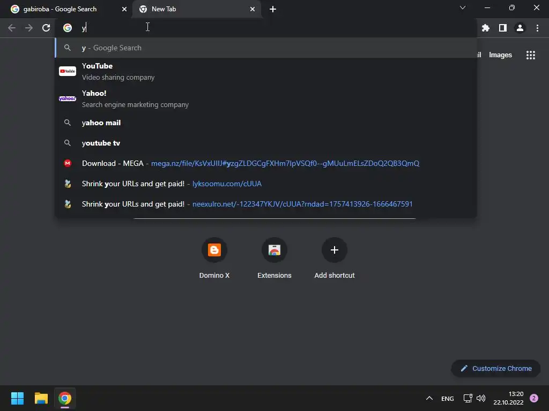
Task: Pick the 'youtube tv' search suggestion
Action: (x=266, y=143)
